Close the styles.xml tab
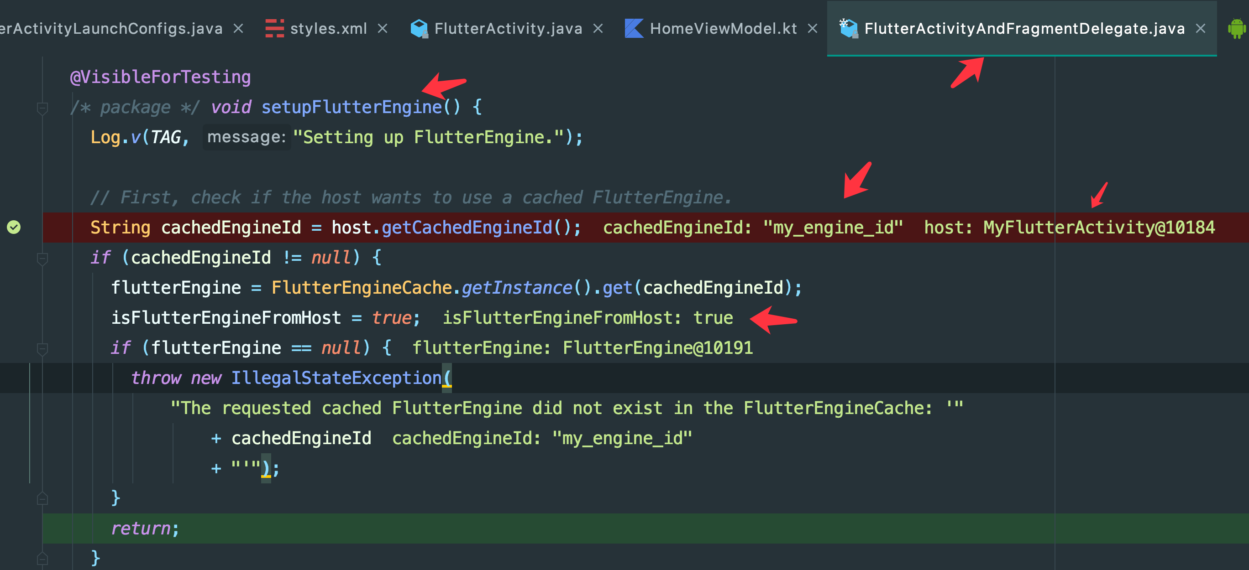This screenshot has height=570, width=1249. (x=383, y=29)
